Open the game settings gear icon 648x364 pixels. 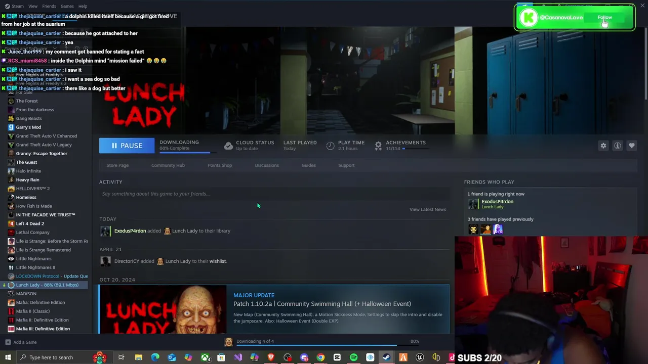pos(603,146)
